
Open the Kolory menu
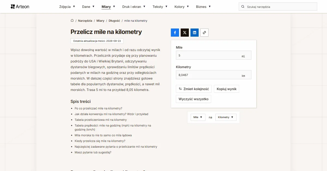click(182, 7)
